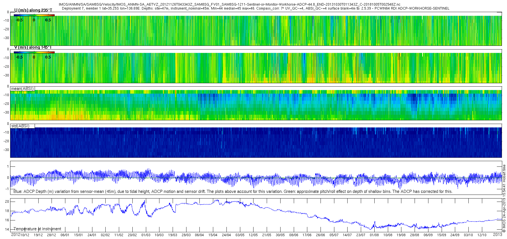
Task: Click the '01/08' date tick label
Action: tap(374, 235)
